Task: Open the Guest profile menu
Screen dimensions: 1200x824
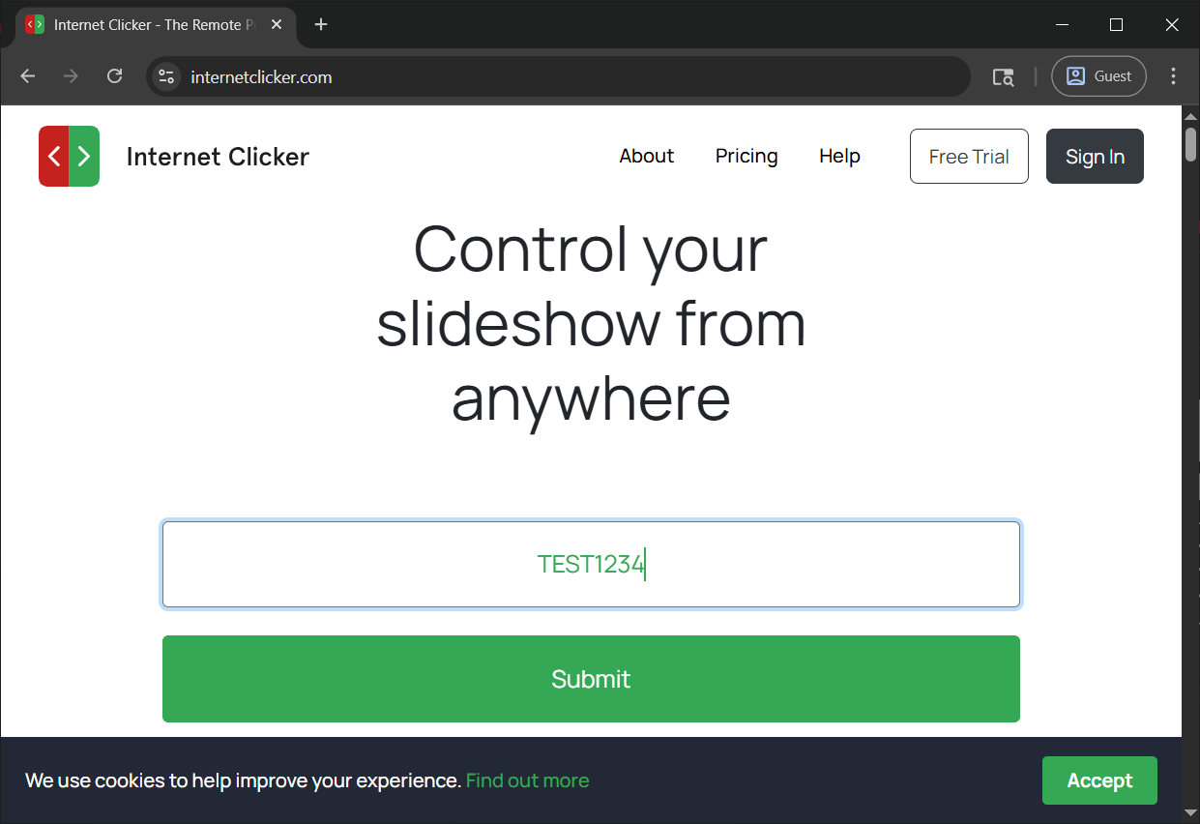Action: 1098,75
